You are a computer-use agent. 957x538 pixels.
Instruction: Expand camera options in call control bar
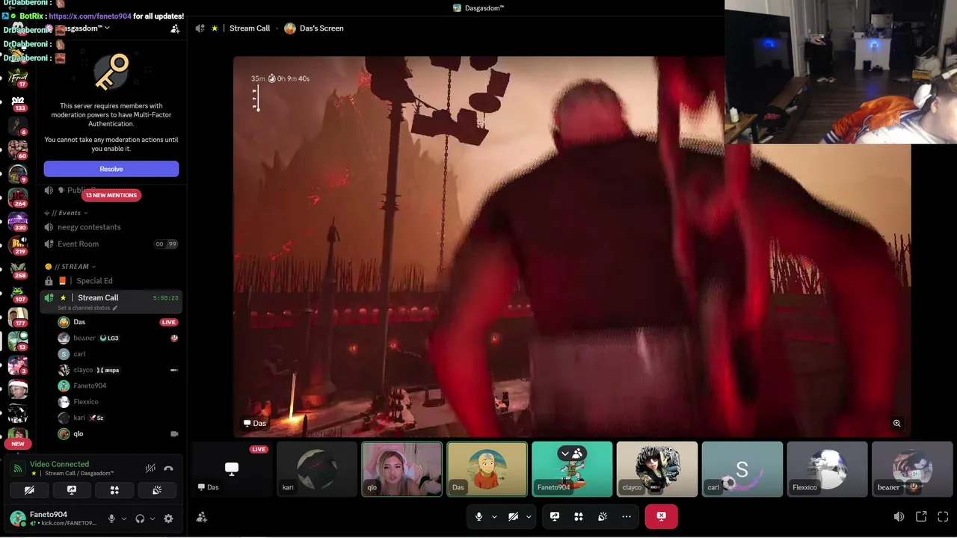point(529,516)
